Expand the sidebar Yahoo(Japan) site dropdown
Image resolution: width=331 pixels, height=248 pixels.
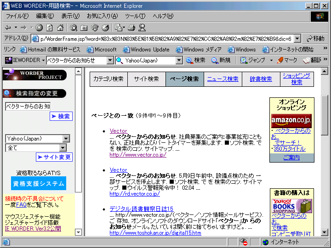tap(66, 139)
